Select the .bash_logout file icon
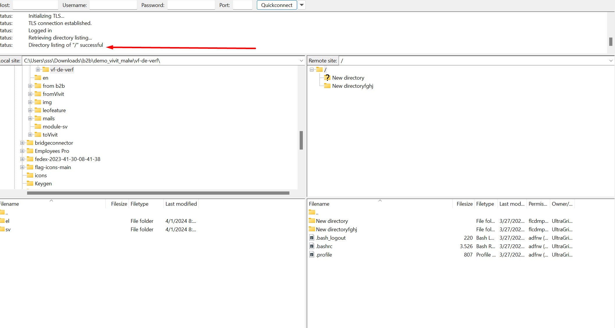 [x=312, y=238]
